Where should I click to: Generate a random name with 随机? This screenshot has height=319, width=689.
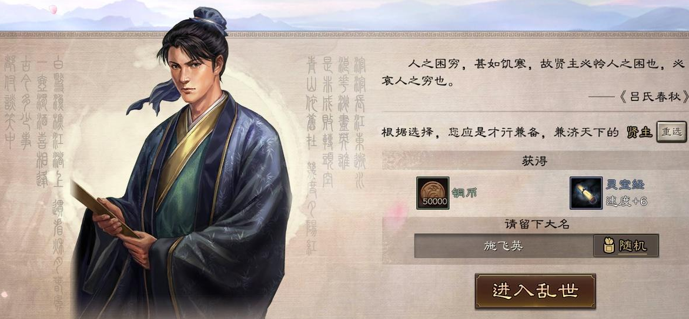coord(626,246)
